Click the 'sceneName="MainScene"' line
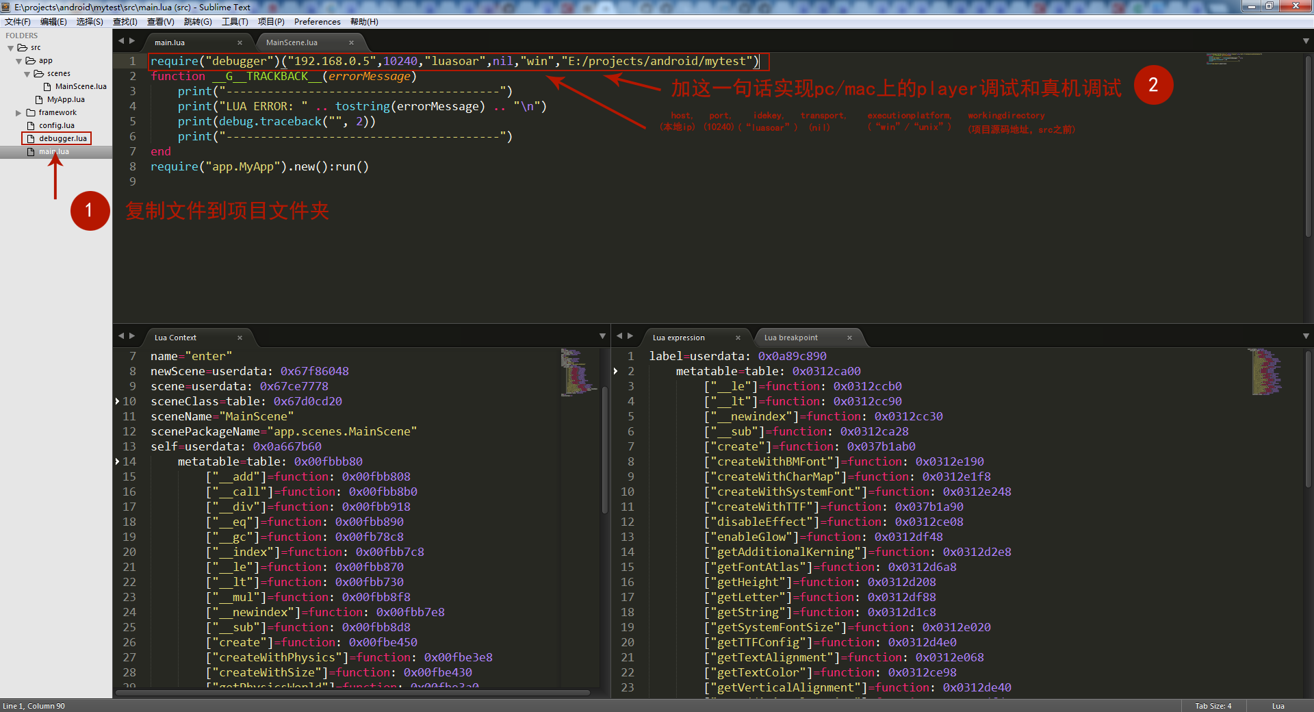 tap(222, 416)
